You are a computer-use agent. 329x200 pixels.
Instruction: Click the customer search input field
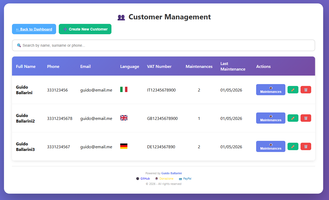pyautogui.click(x=163, y=45)
